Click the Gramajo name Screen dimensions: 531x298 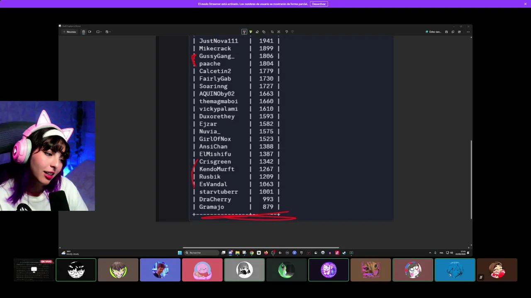(x=212, y=207)
